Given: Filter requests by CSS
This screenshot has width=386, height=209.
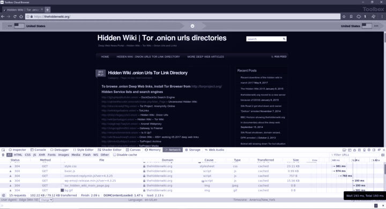Looking at the screenshot, I should (x=28, y=155).
